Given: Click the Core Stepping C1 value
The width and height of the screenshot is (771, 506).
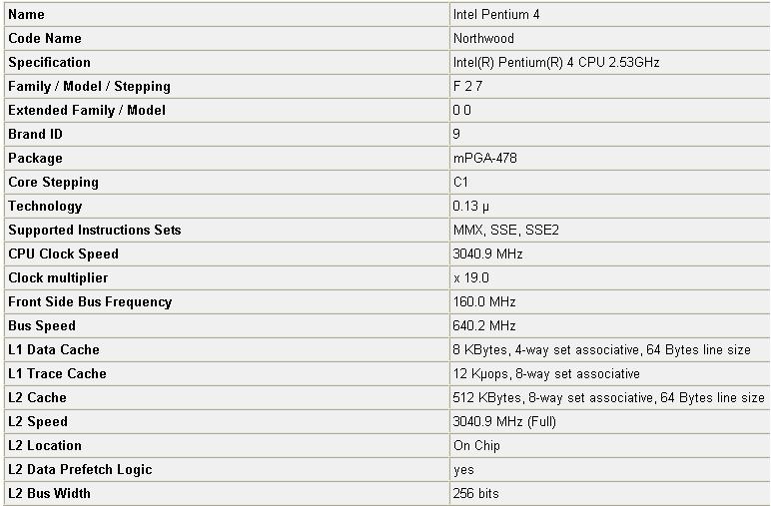Looking at the screenshot, I should pyautogui.click(x=460, y=183).
